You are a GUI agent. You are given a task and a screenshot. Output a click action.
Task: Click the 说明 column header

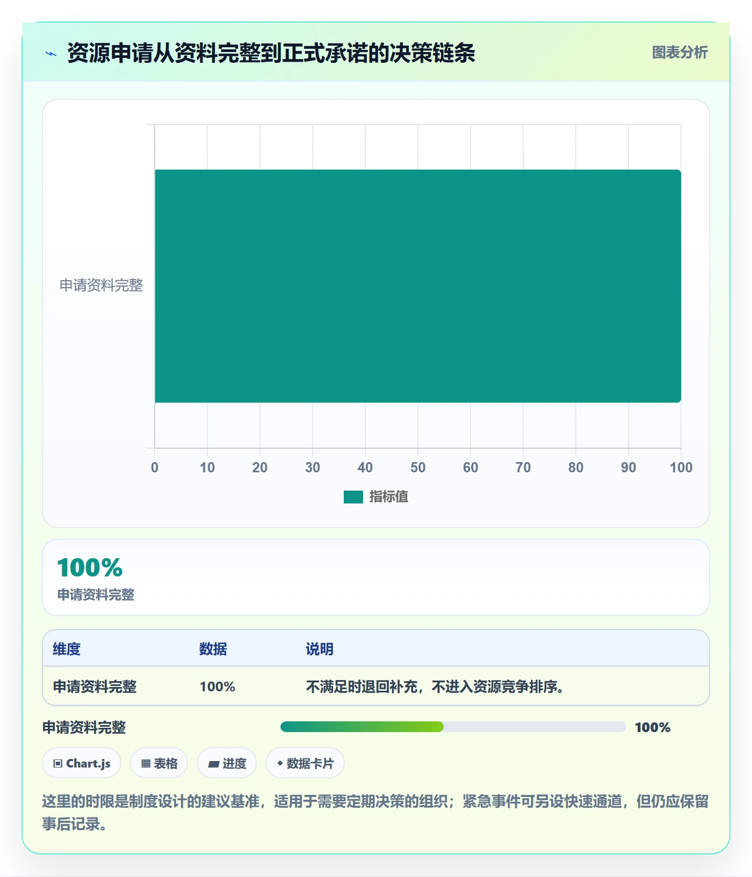(x=320, y=649)
